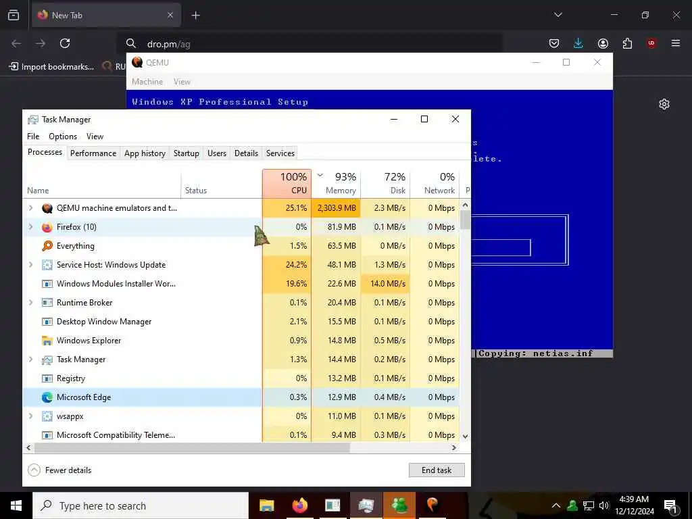Open Firefox list all tabs dropdown arrow
The height and width of the screenshot is (519, 692).
[x=558, y=15]
